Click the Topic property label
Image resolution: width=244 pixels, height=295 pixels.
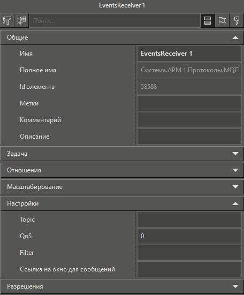click(x=27, y=220)
